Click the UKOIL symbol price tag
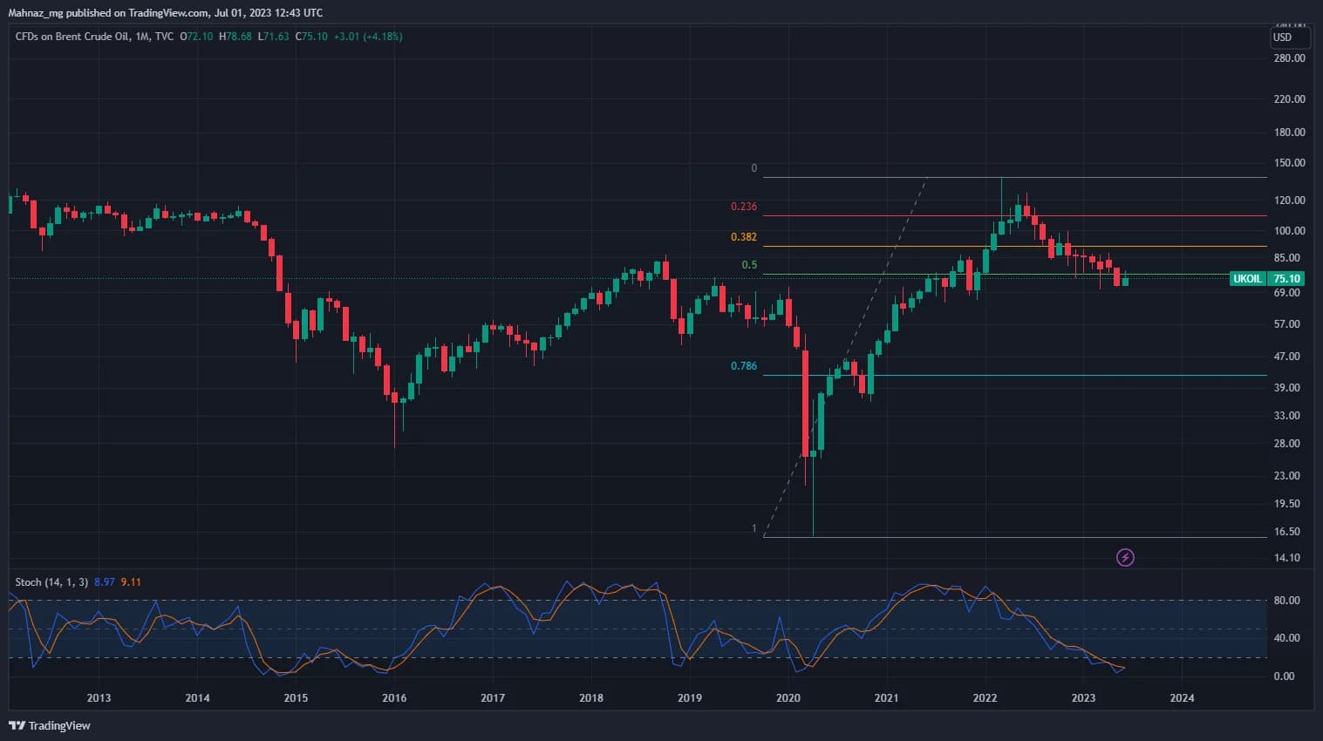Screen dimensions: 1323x741 point(1246,279)
